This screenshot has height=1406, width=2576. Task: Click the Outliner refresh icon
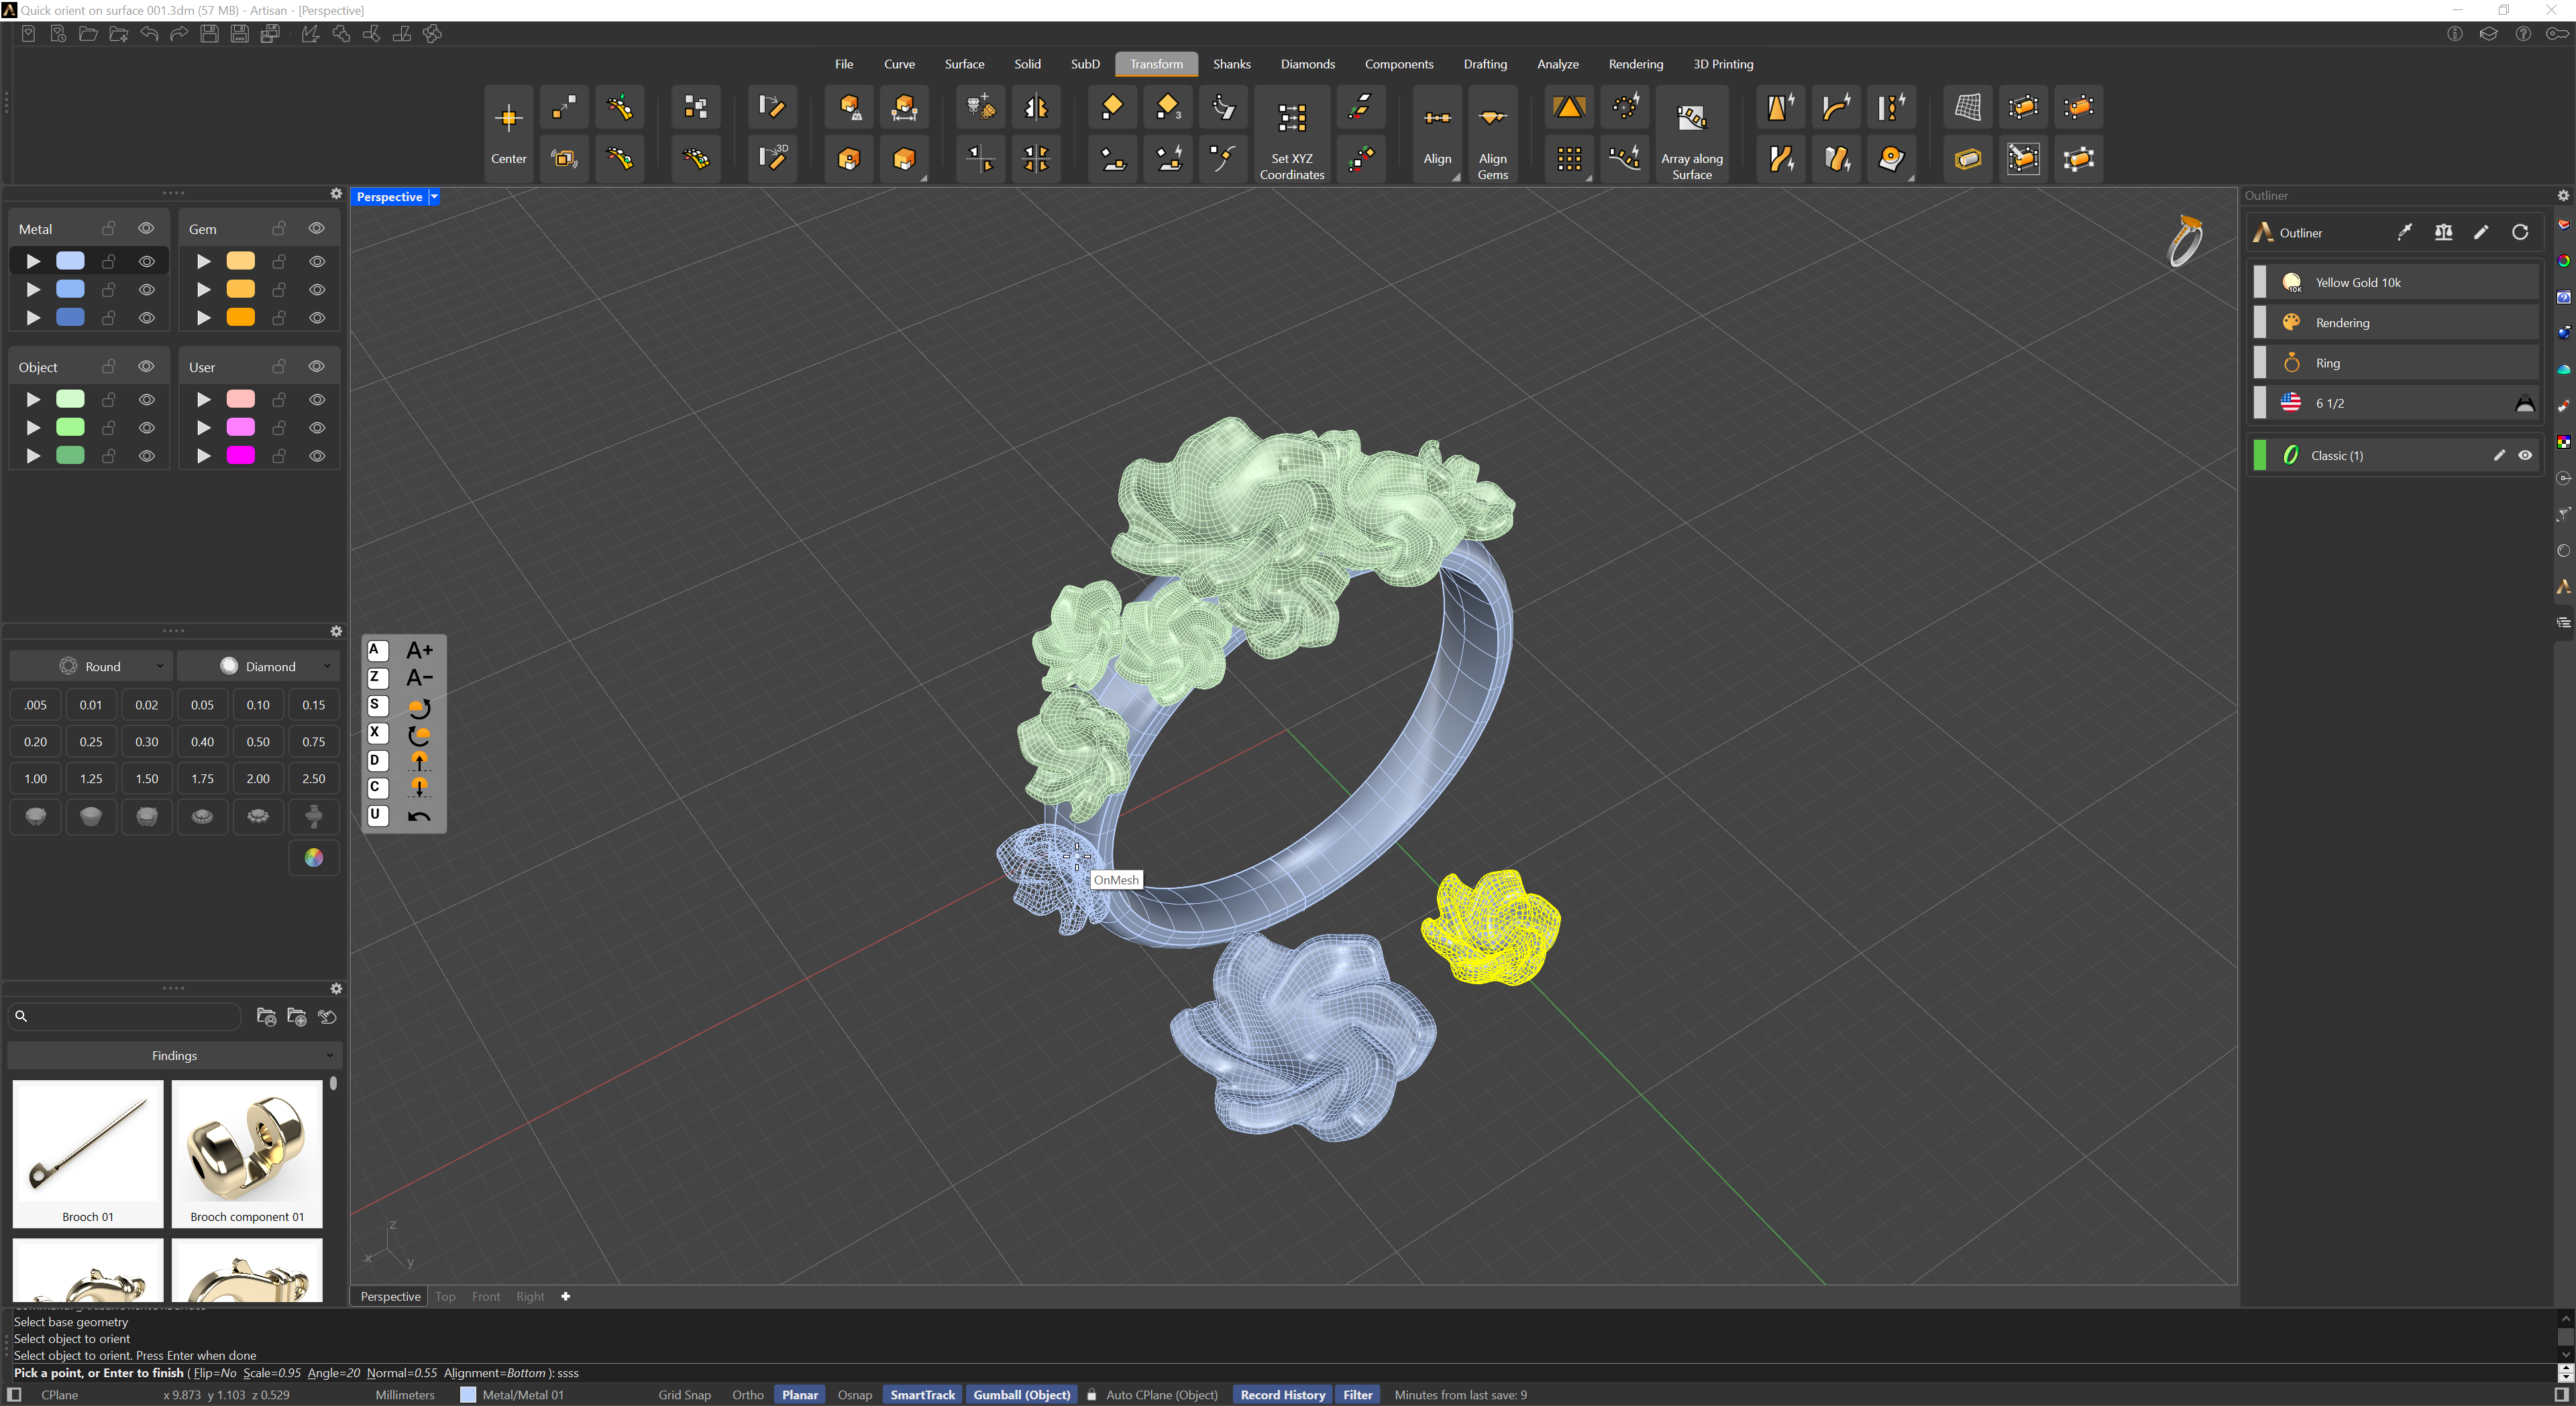pos(2520,233)
